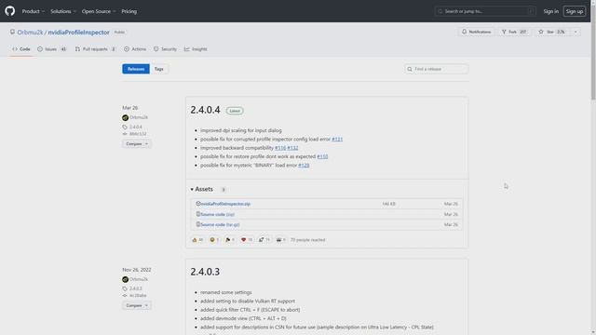The height and width of the screenshot is (335, 596).
Task: Open the commit hash under 2.4.0.4
Action: (x=138, y=134)
